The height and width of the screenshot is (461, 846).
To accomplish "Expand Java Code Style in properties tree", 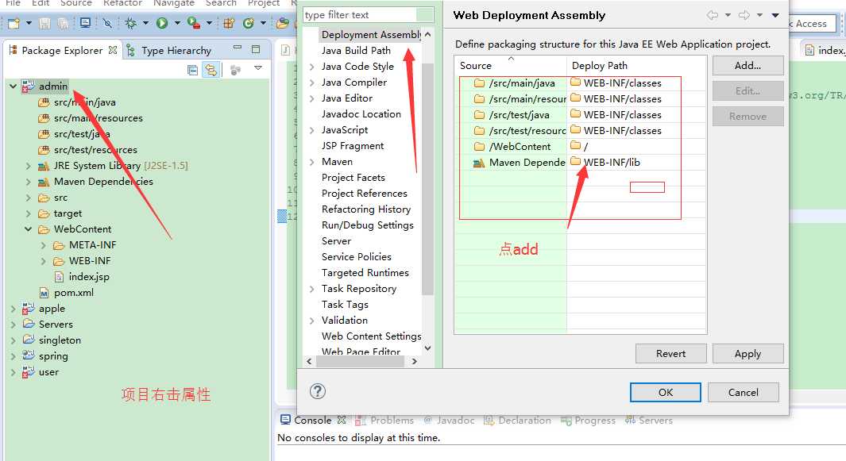I will [312, 67].
